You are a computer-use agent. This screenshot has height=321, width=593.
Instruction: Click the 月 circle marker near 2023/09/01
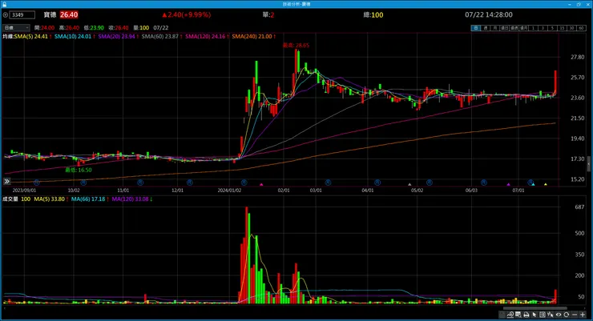pos(37,183)
